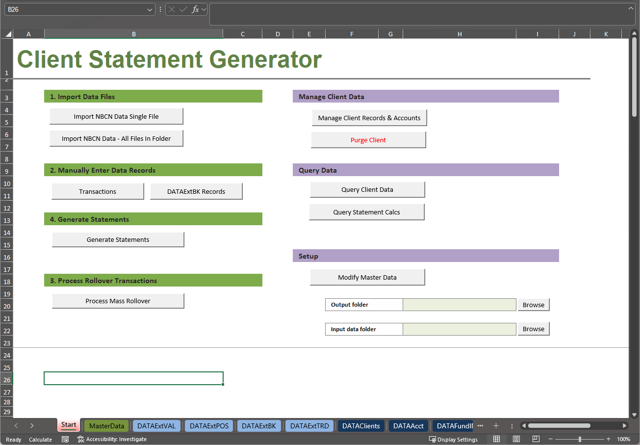Viewport: 640px width, 445px height.
Task: Run Accessibility Investigate from the status bar
Action: pos(112,439)
